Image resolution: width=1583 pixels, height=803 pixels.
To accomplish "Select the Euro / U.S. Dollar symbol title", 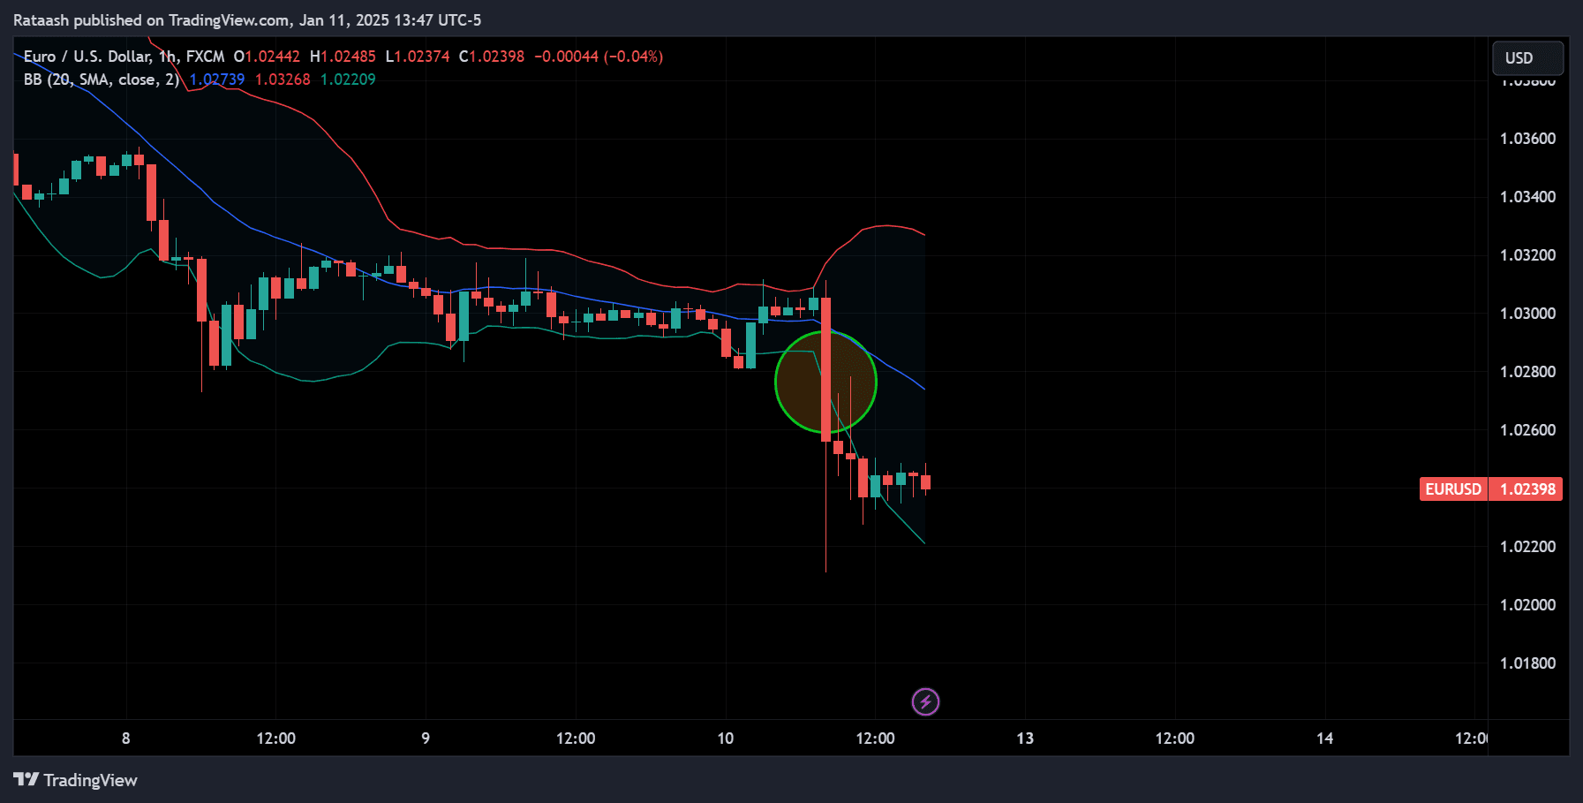I will coord(87,57).
